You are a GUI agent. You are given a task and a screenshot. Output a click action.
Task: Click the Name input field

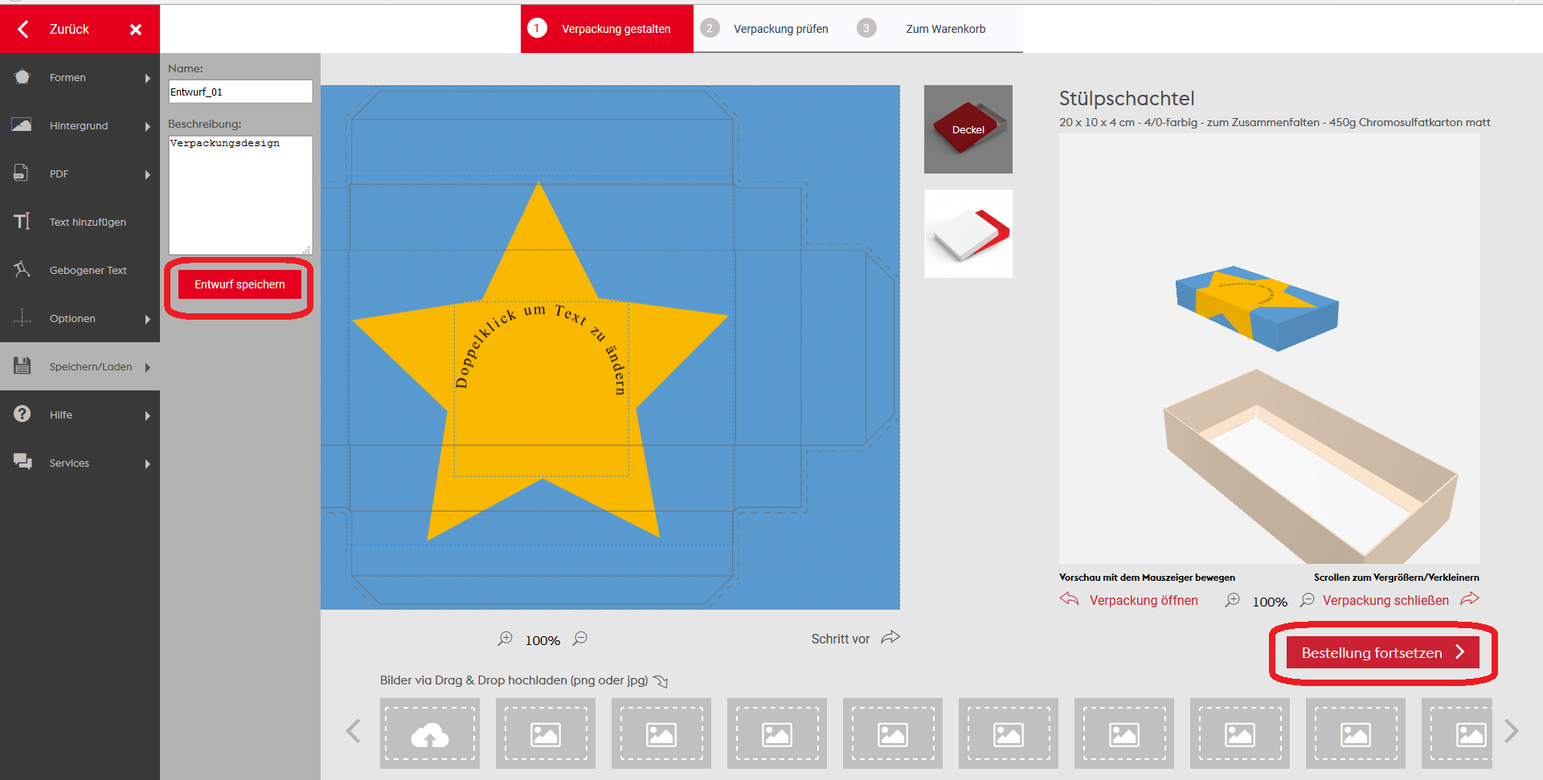pos(239,92)
